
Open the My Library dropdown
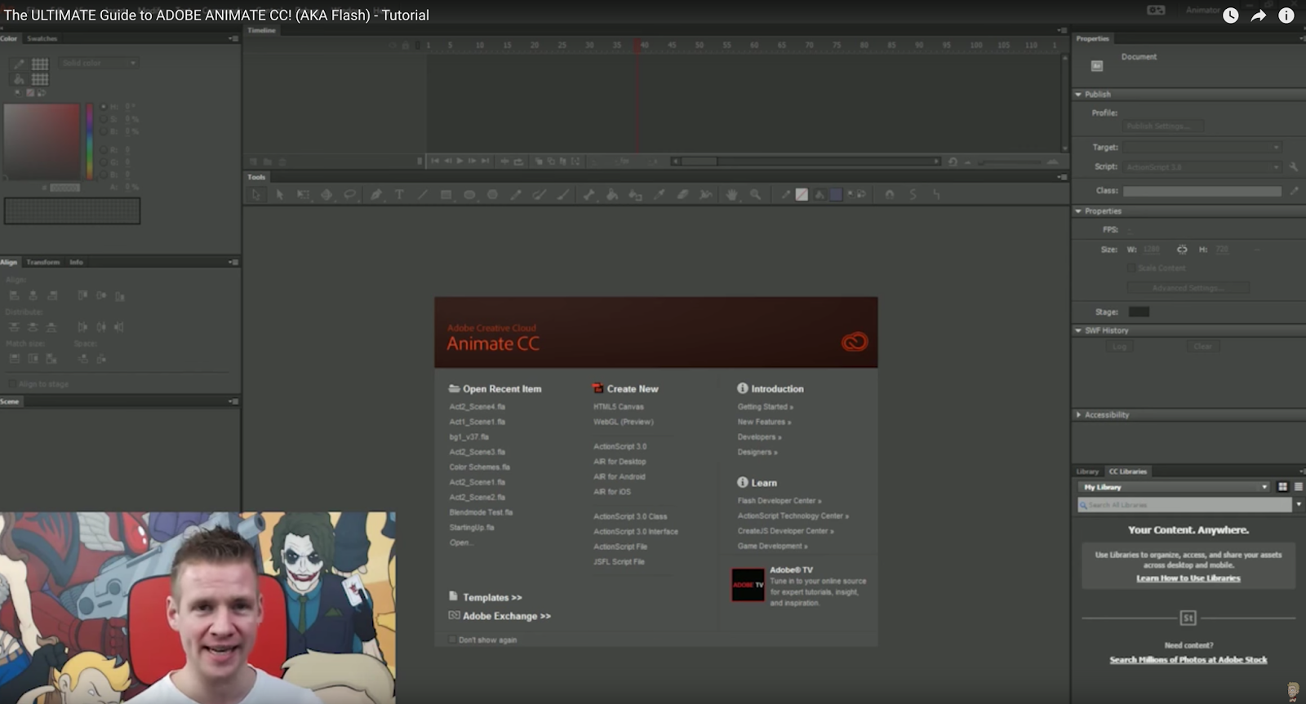[x=1174, y=487]
